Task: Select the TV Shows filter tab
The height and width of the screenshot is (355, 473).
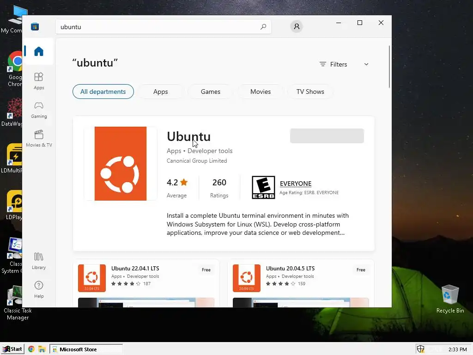Action: click(310, 92)
